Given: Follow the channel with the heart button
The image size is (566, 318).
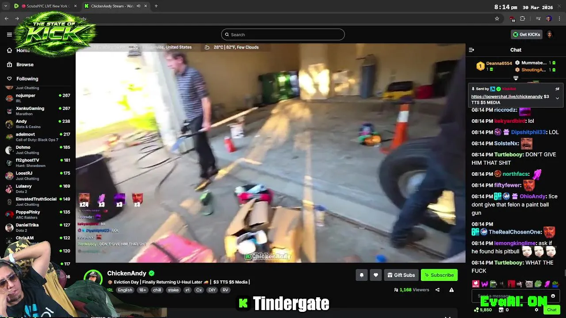Looking at the screenshot, I should 376,275.
